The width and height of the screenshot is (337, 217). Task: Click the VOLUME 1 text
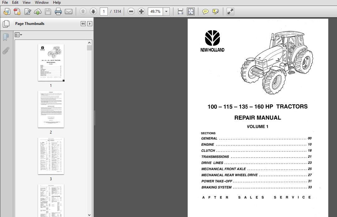(x=258, y=127)
